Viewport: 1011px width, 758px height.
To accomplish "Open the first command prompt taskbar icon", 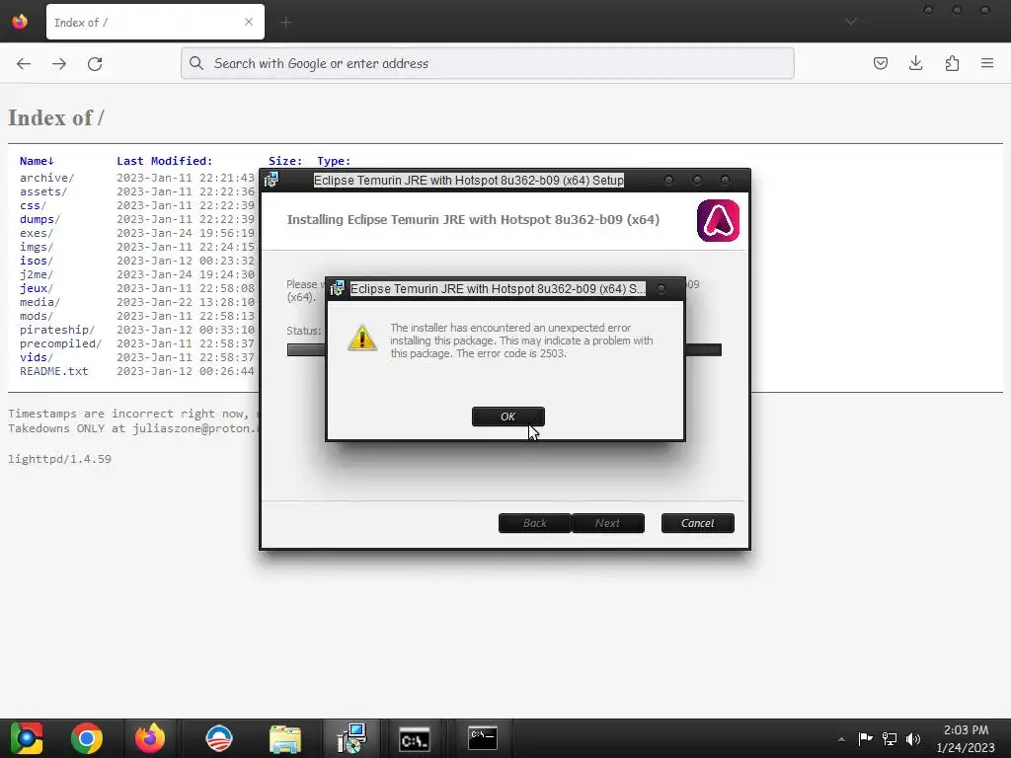I will (414, 740).
